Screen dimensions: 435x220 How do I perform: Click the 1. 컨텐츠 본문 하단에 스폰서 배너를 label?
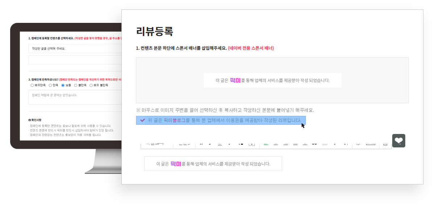click(x=181, y=48)
